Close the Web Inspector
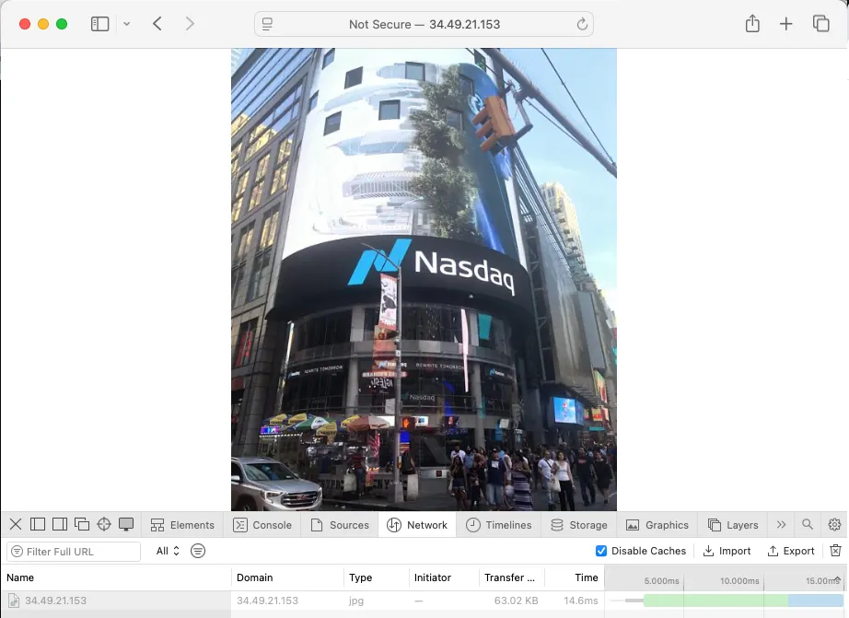This screenshot has width=849, height=618. pos(16,524)
